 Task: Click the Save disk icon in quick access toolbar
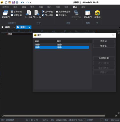pos(13,2)
